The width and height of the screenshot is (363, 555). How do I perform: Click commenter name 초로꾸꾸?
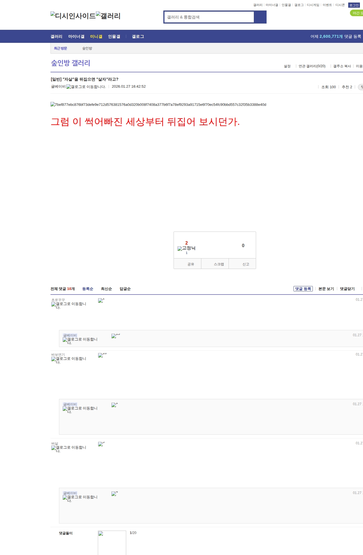click(x=58, y=300)
